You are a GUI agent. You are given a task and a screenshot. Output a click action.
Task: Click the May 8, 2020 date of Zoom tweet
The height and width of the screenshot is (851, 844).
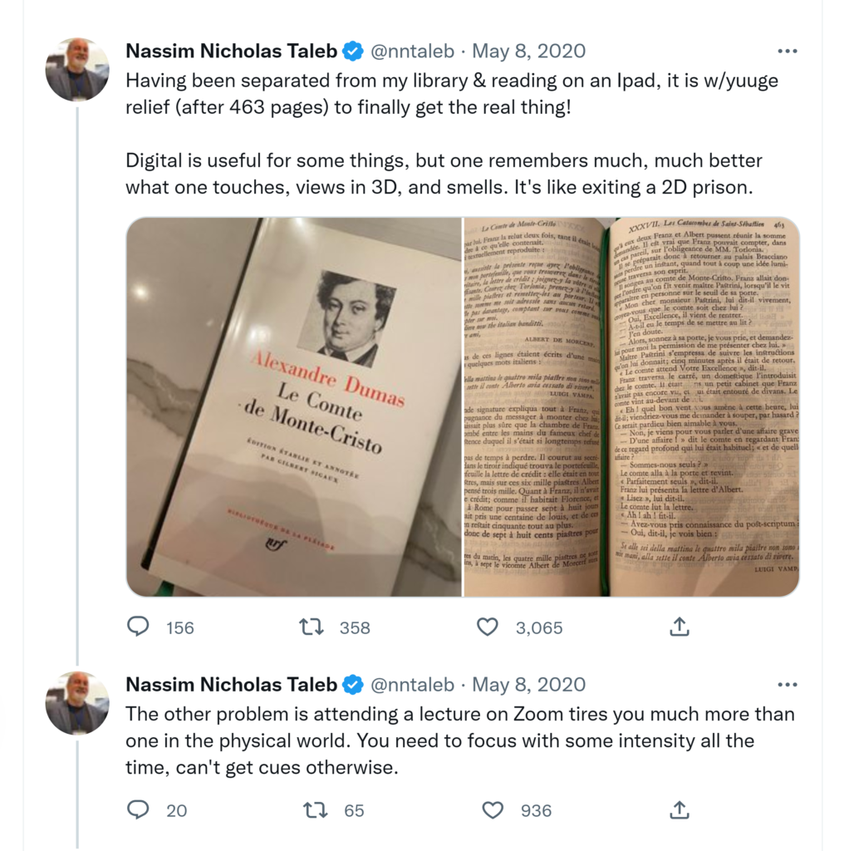point(528,685)
